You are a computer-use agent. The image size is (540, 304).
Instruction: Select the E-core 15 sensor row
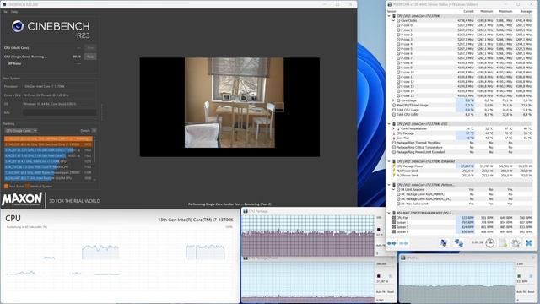tap(460, 95)
